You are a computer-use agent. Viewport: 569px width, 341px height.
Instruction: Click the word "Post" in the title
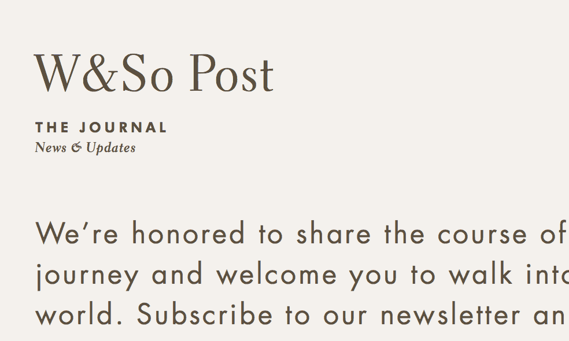click(231, 74)
